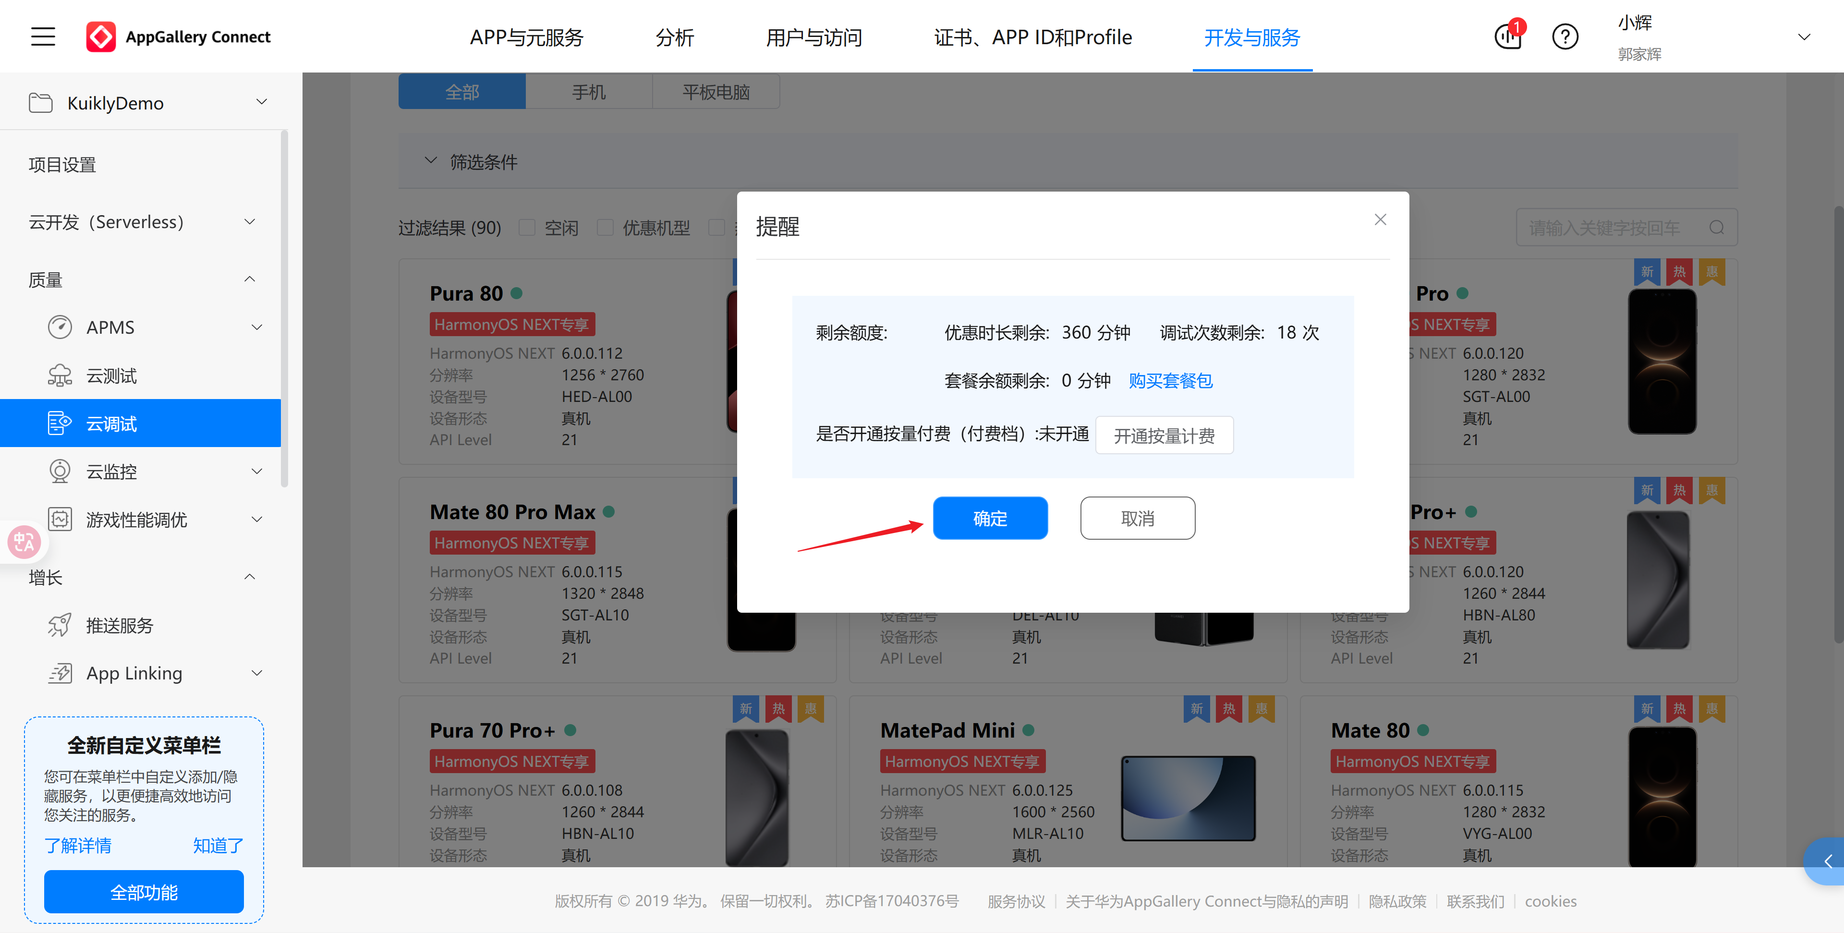The image size is (1844, 933).
Task: Enable the 优惠机型 filter checkbox
Action: pyautogui.click(x=606, y=227)
